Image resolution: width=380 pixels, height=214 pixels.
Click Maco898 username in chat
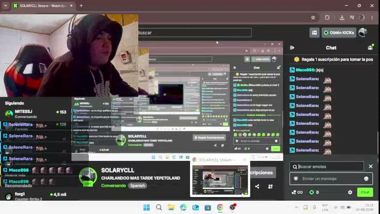pyautogui.click(x=305, y=70)
